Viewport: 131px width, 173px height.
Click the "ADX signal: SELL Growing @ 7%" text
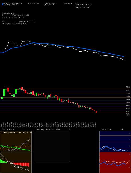(x=14, y=24)
